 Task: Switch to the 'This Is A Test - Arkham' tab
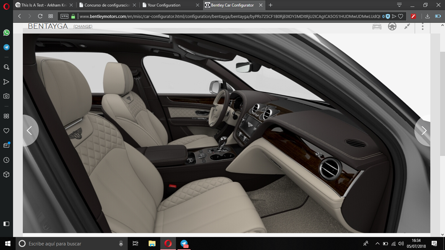pos(44,5)
